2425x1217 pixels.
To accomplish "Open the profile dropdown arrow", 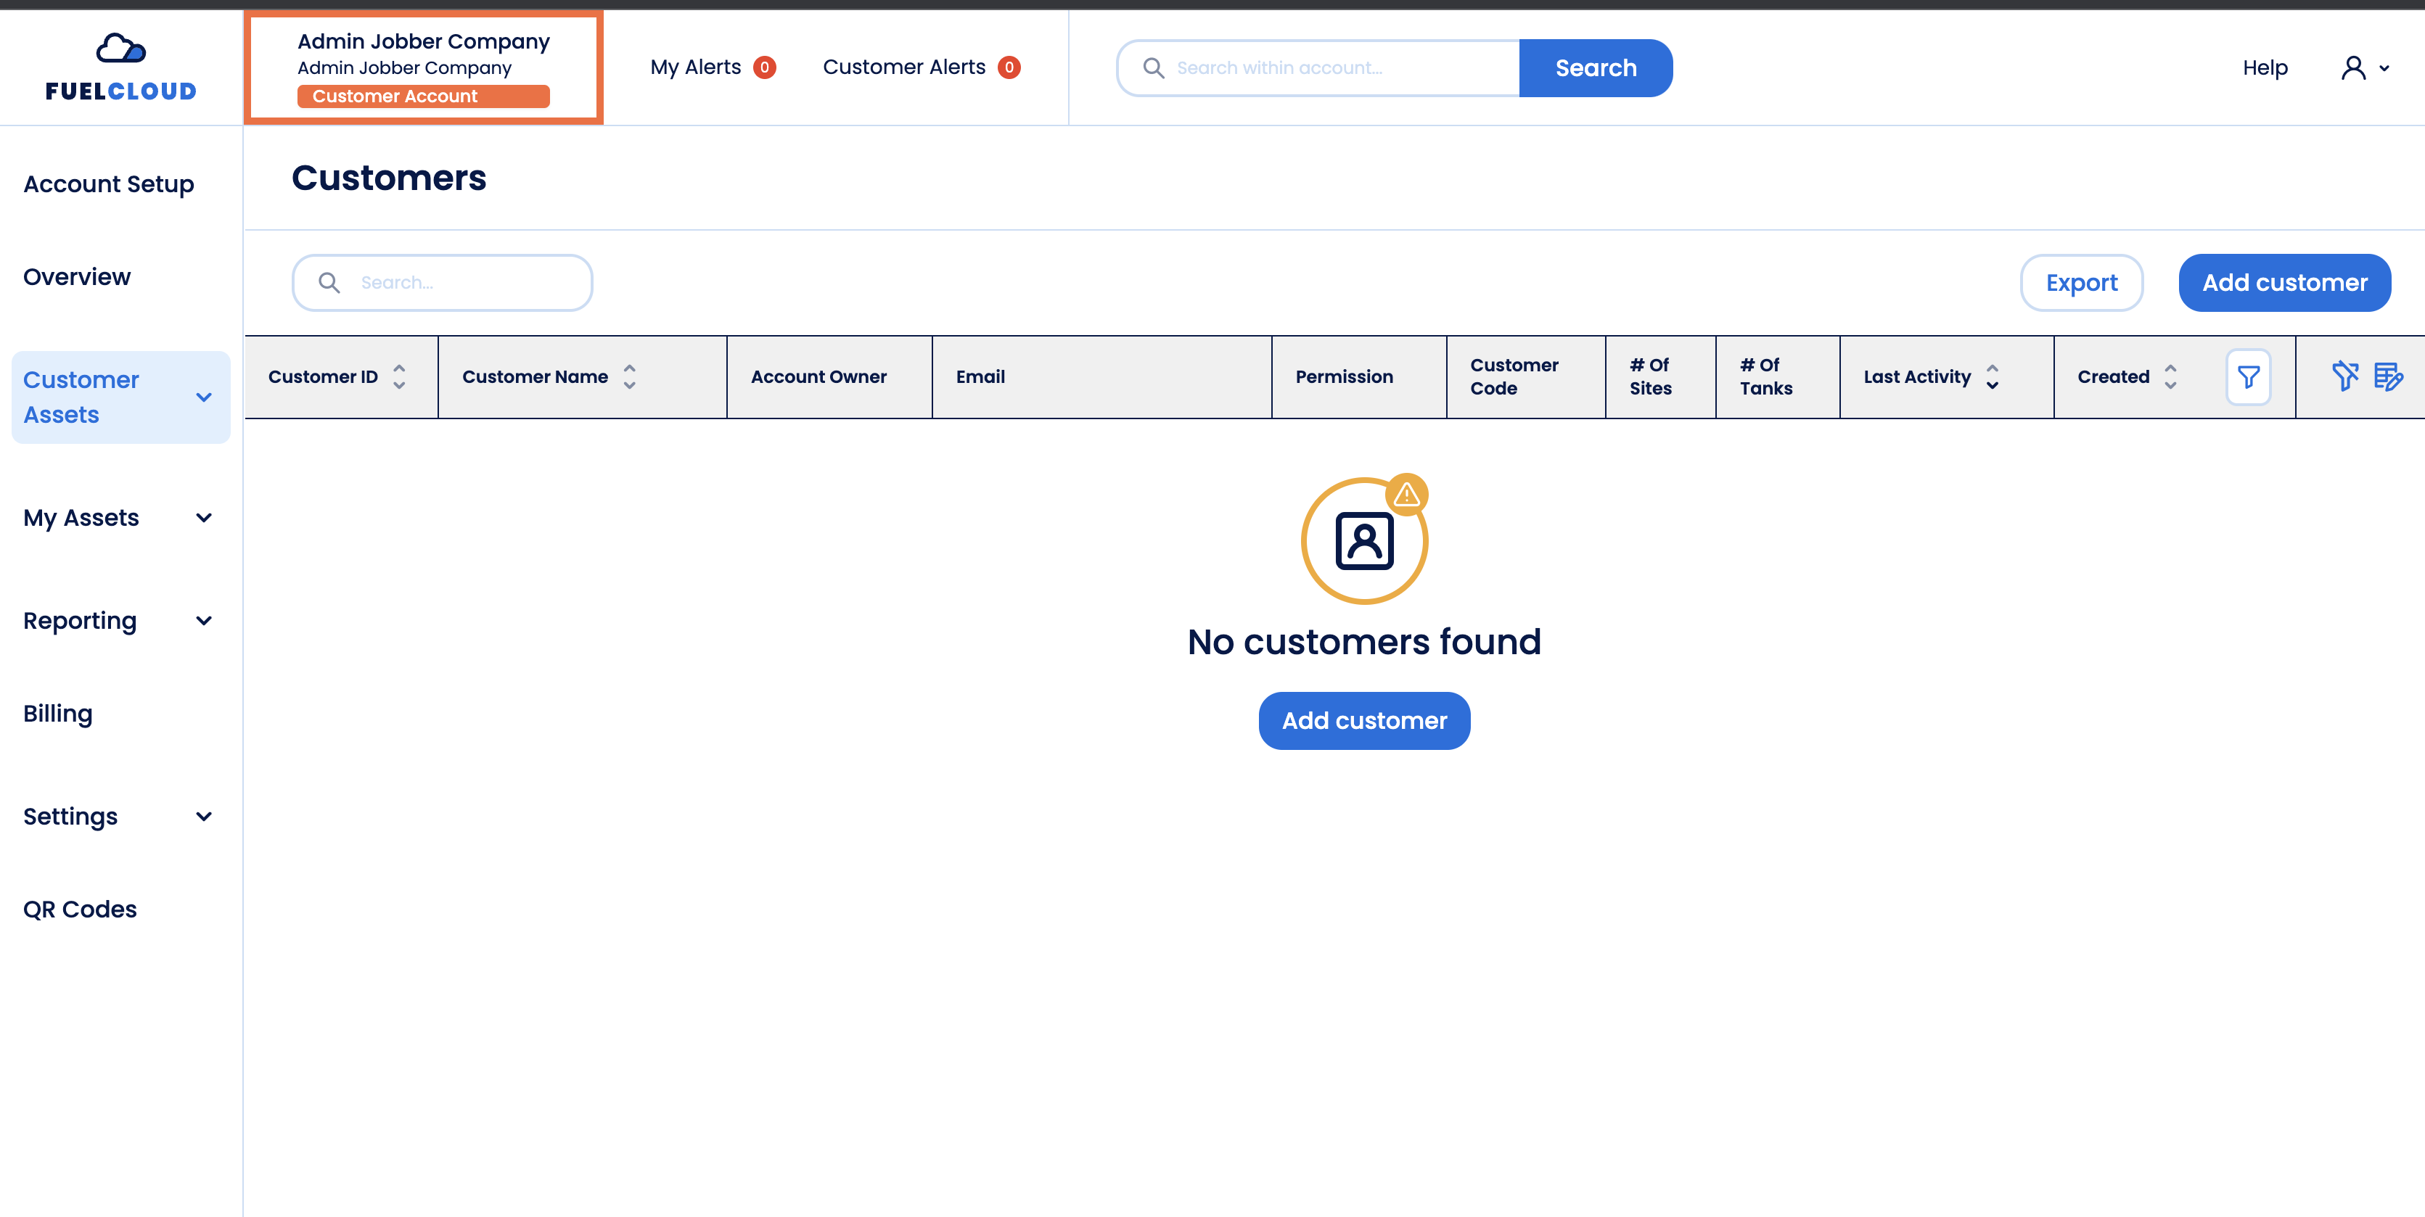I will [x=2384, y=69].
